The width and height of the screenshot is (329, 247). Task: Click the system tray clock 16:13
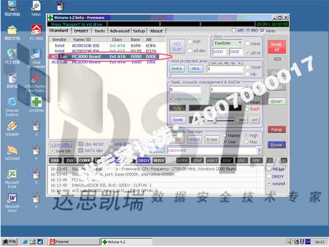[x=319, y=242]
